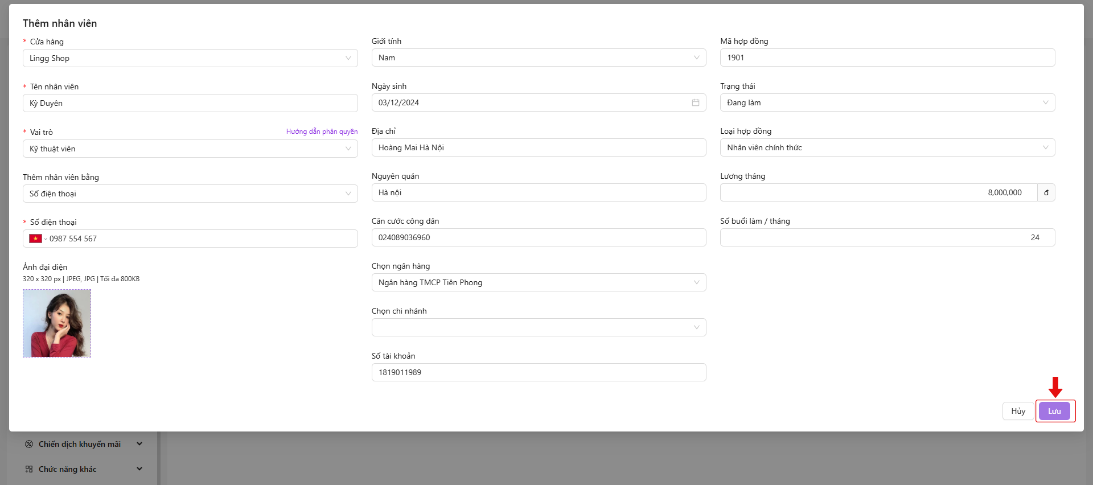The height and width of the screenshot is (485, 1093).
Task: Click the Mã hợp đồng field with 1901
Action: tap(887, 57)
